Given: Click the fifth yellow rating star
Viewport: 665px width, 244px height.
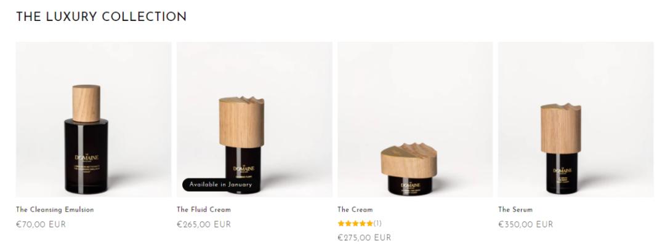Looking at the screenshot, I should 369,223.
